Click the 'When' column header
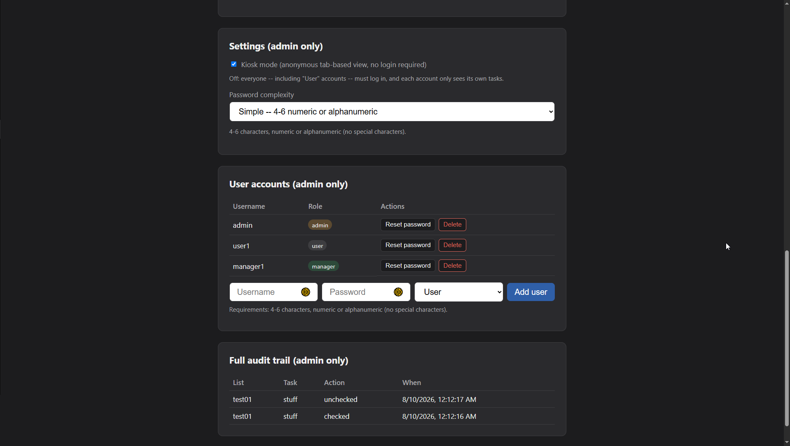 click(411, 383)
